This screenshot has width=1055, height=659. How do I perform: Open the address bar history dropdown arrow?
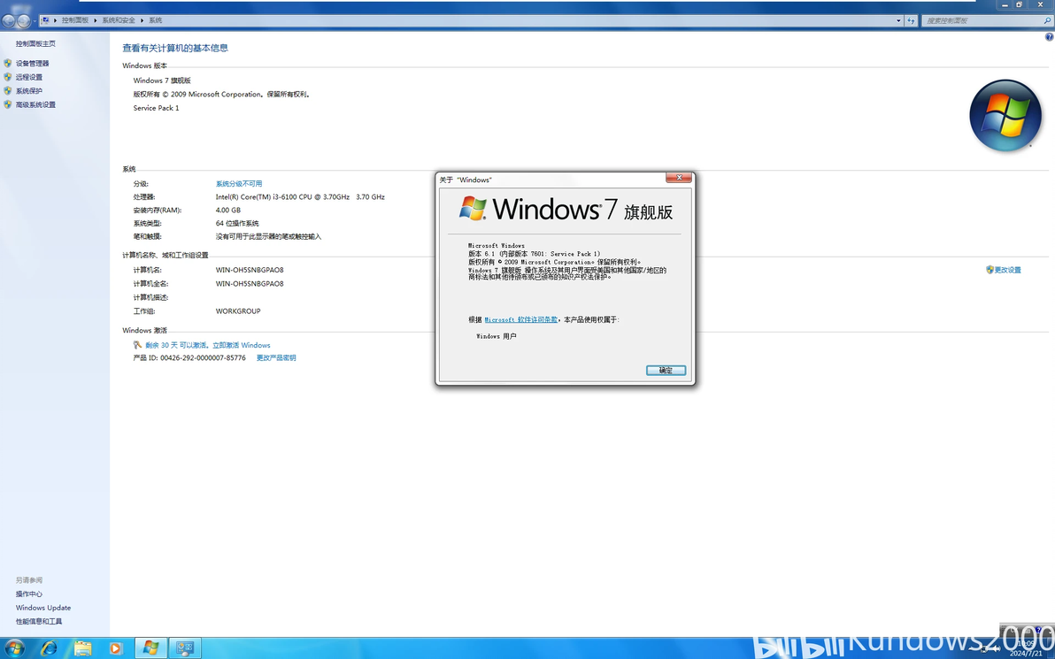pos(898,21)
